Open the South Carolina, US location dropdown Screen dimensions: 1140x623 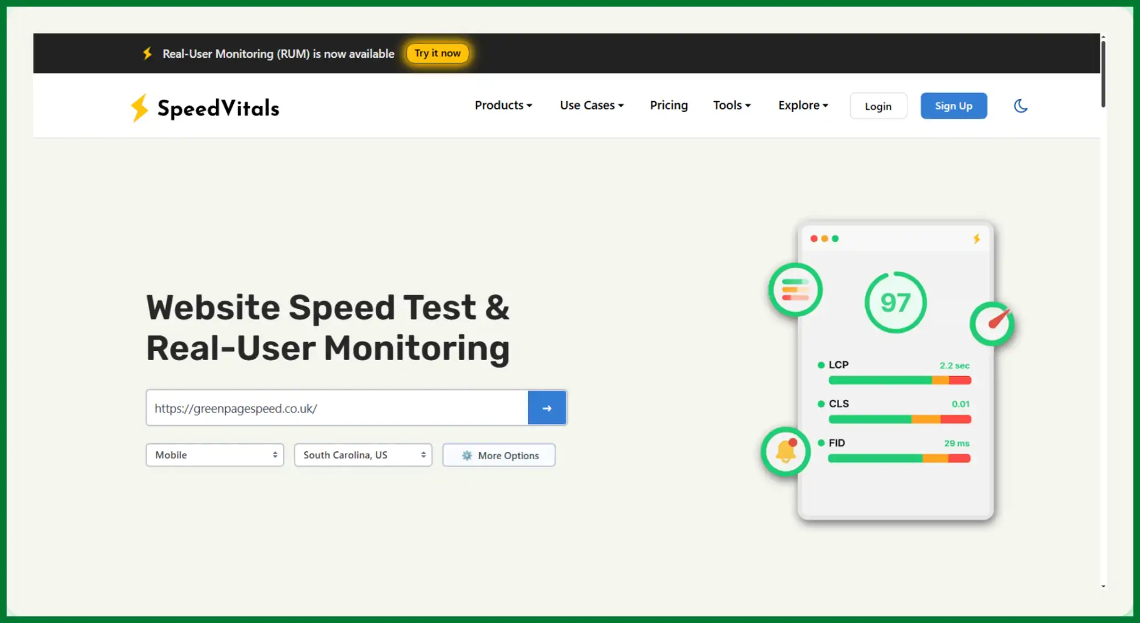point(363,455)
